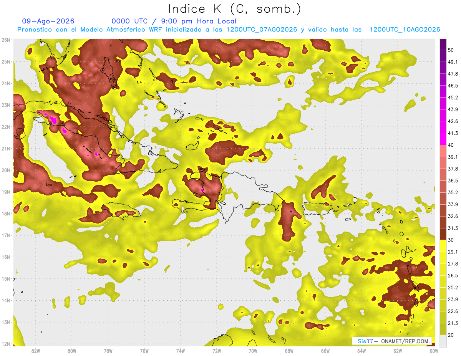Click the color bar value "32.6"
This screenshot has width=461, height=356.
tap(453, 216)
